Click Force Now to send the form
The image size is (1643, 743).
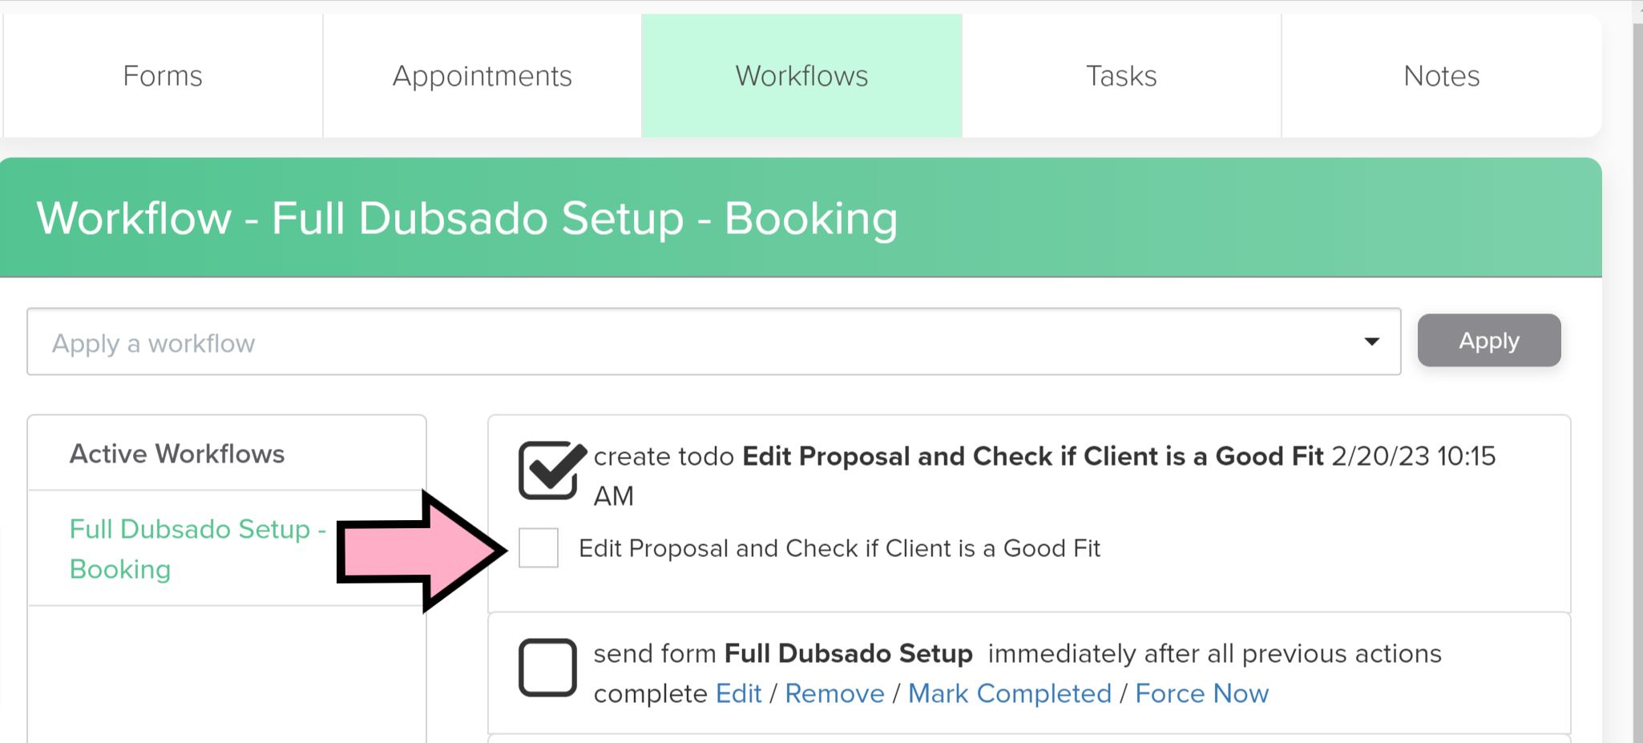1201,693
